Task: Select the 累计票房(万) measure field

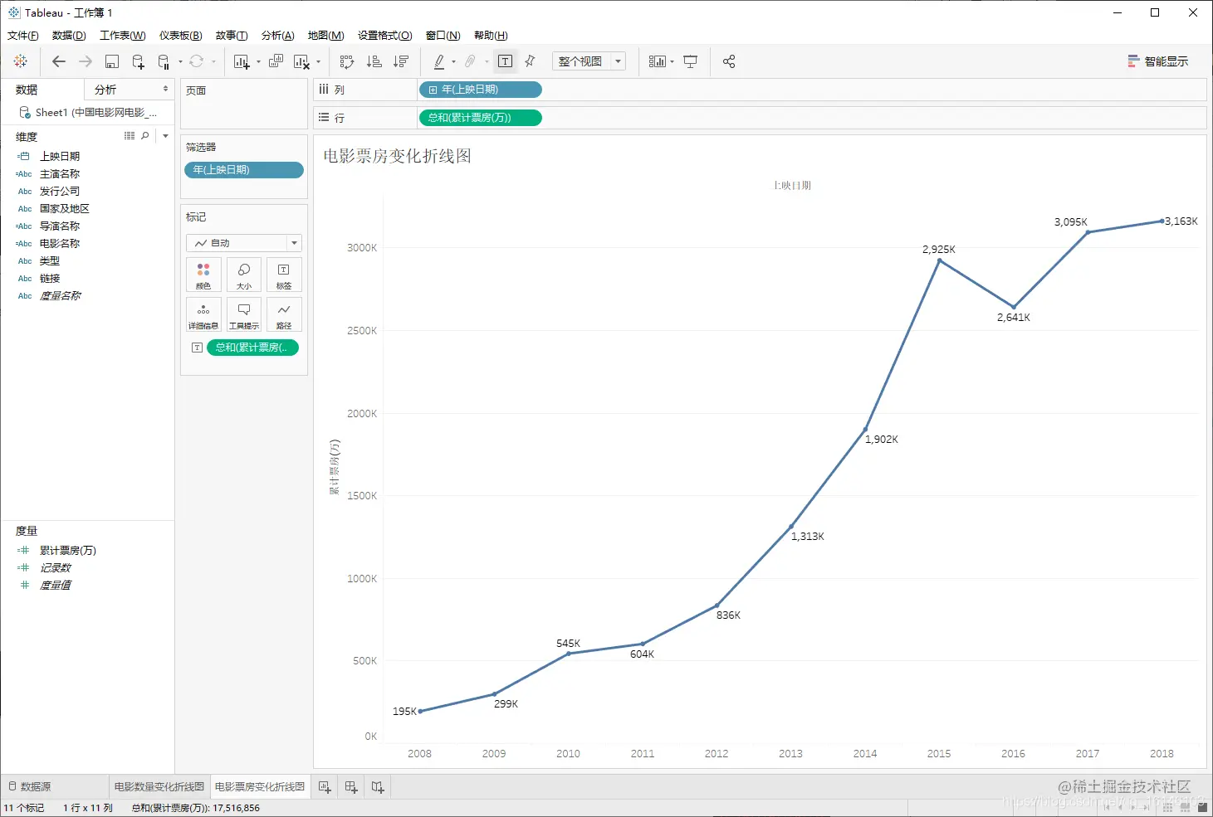Action: pos(68,551)
